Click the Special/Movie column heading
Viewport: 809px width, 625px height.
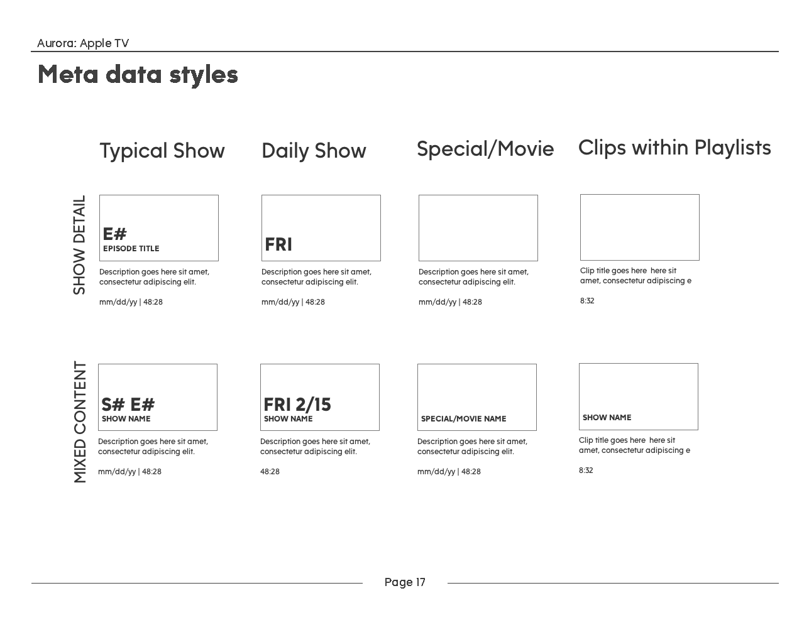point(485,149)
